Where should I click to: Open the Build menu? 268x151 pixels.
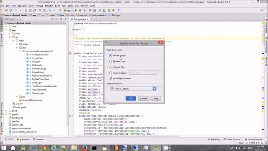[57, 6]
